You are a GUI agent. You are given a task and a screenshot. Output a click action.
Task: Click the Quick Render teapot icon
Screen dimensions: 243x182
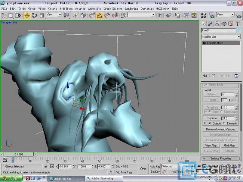[x=239, y=16]
